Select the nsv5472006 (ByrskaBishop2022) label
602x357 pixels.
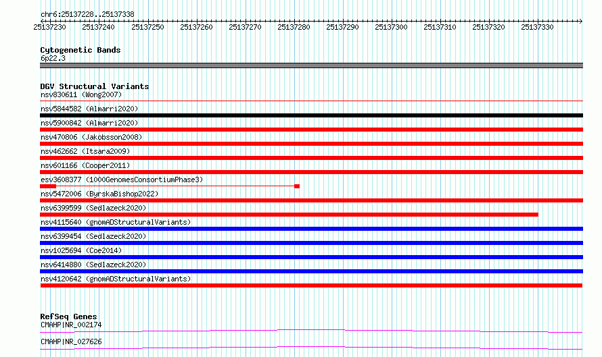click(x=99, y=194)
